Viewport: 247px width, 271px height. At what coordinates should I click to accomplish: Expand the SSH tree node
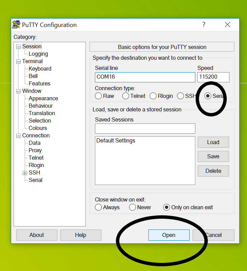coord(25,173)
